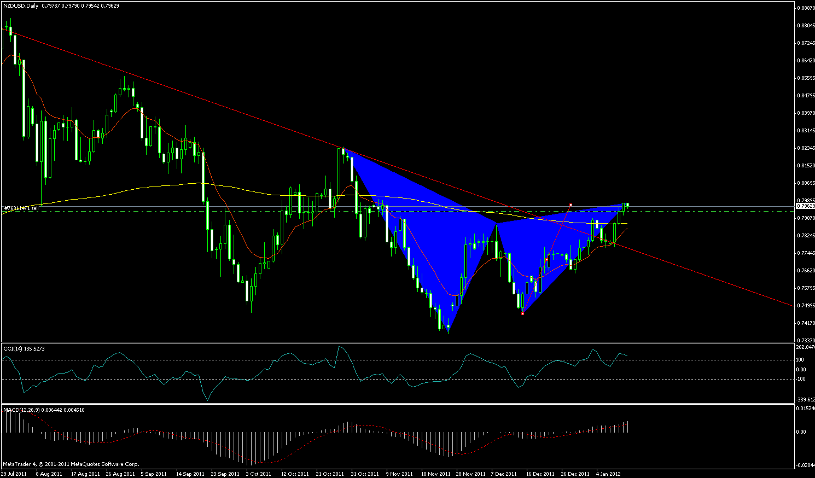Screen dimensions: 815x478
Task: Click the latest candlestick on the chart
Action: click(627, 205)
